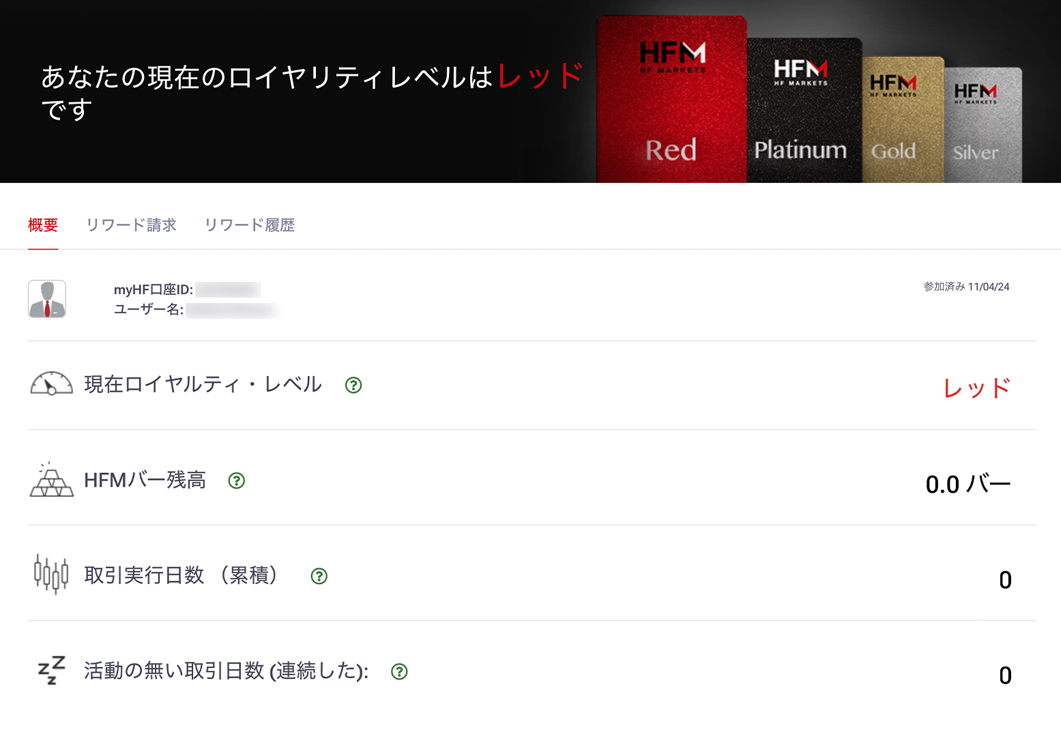Click the user avatar profile picture
Viewport: 1061px width, 737px height.
point(47,299)
